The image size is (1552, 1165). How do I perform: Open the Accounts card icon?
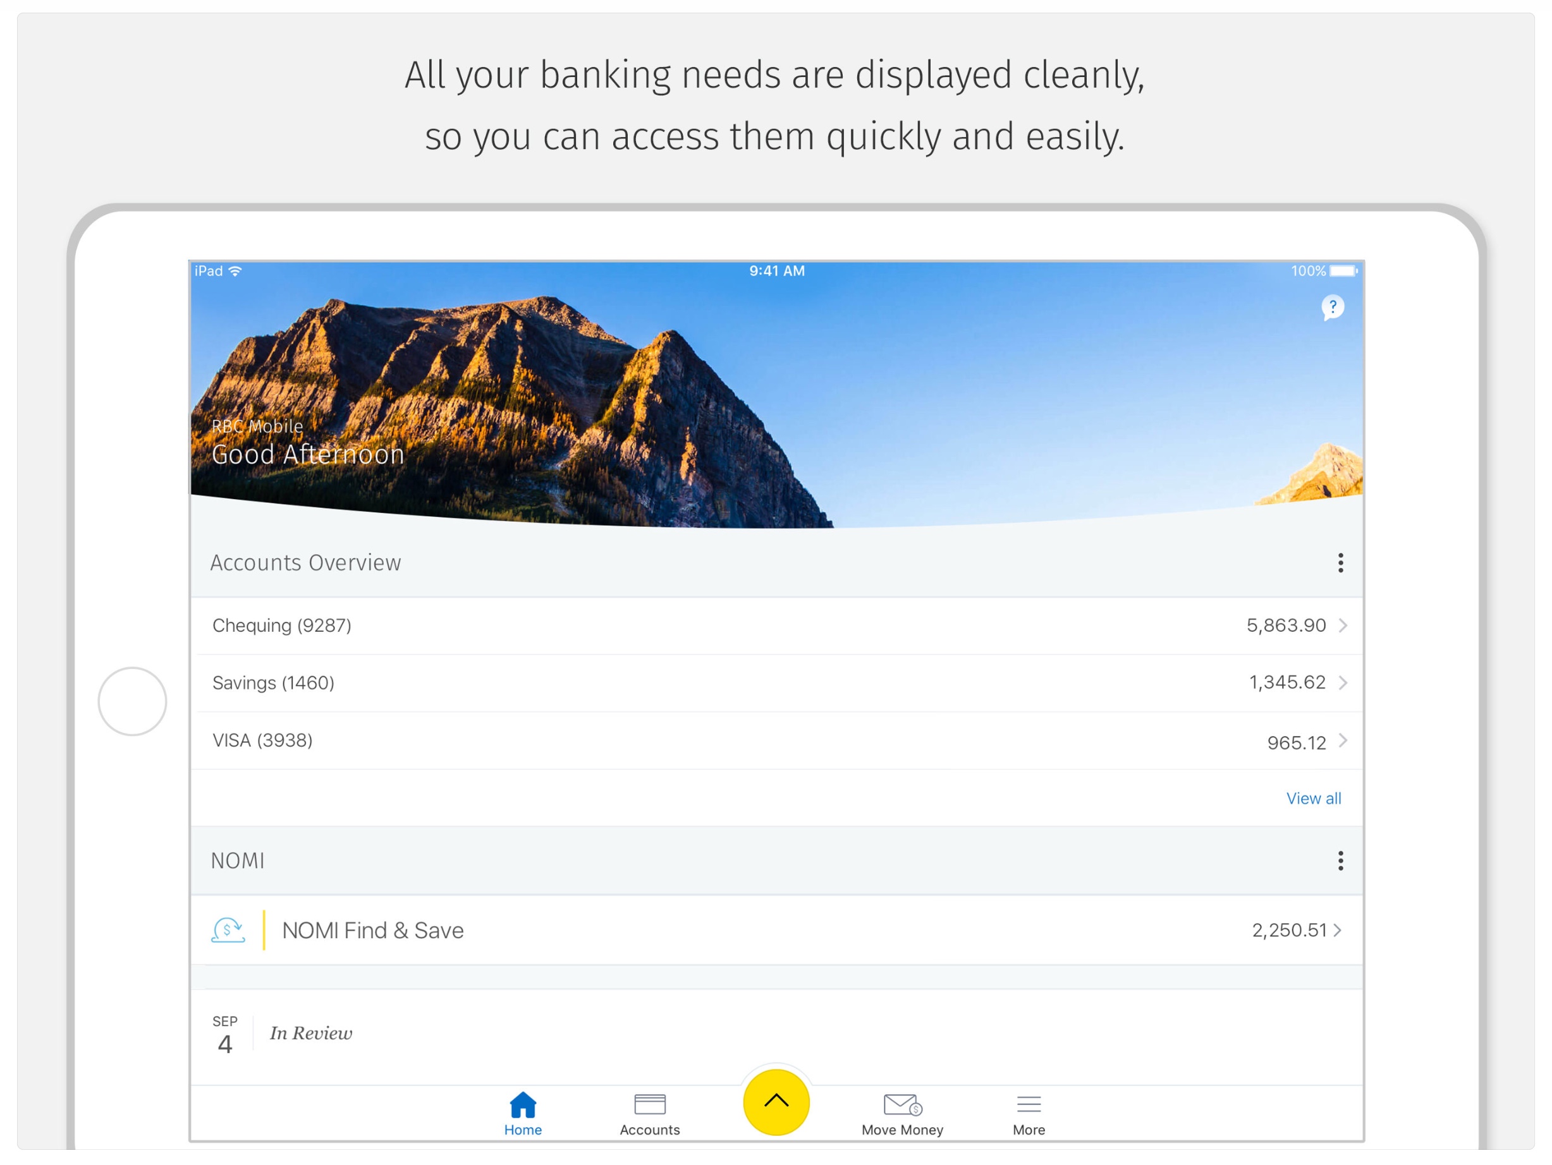pos(650,1104)
